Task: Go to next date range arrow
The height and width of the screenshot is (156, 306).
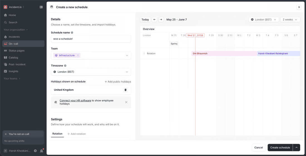Action: tap(161, 20)
